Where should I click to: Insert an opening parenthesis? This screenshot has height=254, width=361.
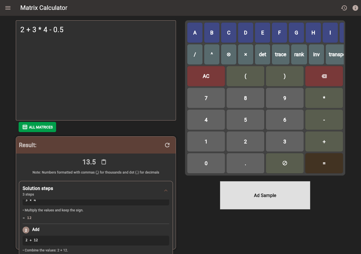coord(245,76)
